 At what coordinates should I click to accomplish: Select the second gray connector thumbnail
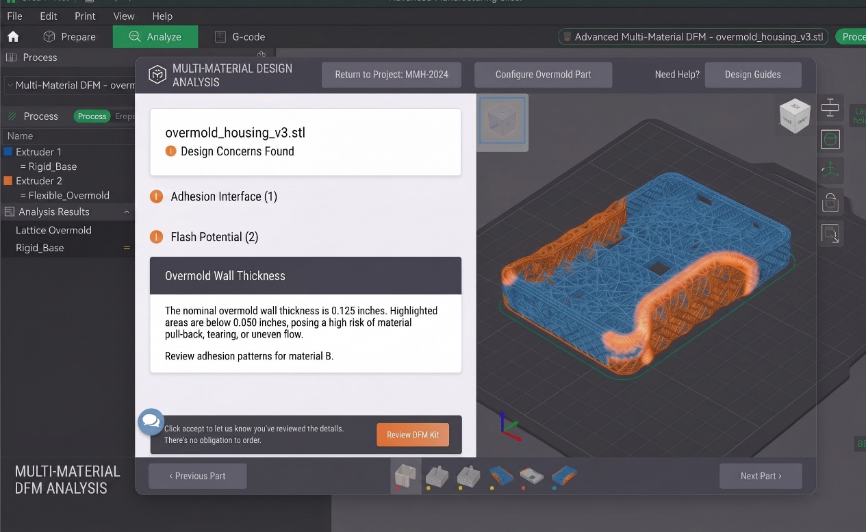[468, 476]
